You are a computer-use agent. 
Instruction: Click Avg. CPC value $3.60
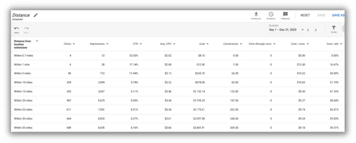click(x=168, y=128)
